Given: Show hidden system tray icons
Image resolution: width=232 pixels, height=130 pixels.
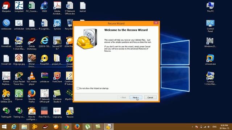Looking at the screenshot, I should (x=192, y=127).
